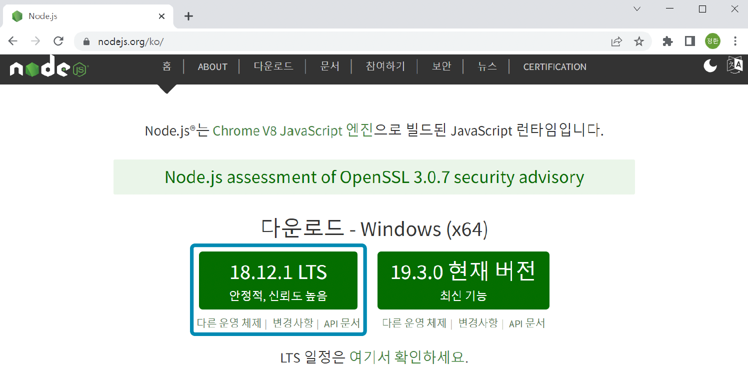This screenshot has height=376, width=748.
Task: Close the Node.js browser tab
Action: click(161, 16)
